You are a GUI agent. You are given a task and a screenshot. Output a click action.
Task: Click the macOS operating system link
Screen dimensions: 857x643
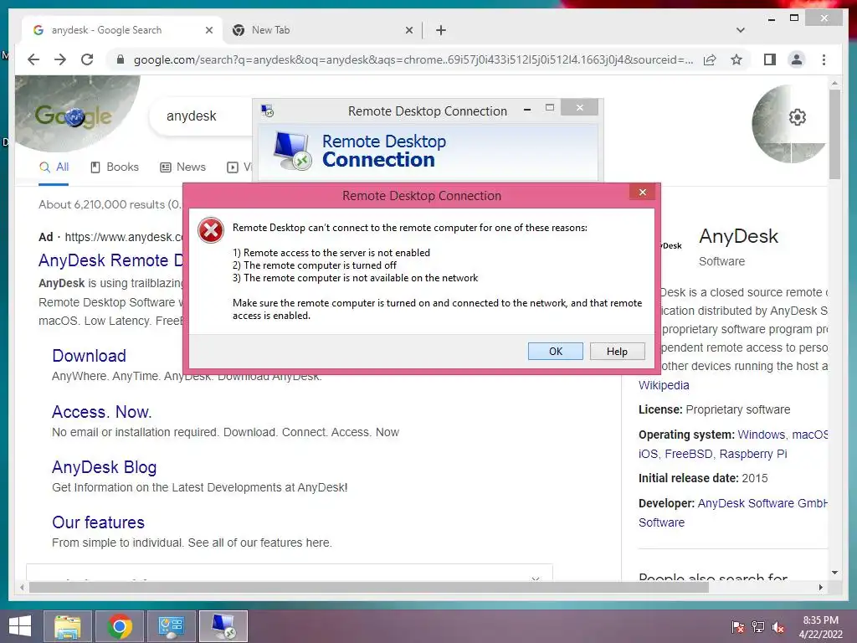click(810, 435)
